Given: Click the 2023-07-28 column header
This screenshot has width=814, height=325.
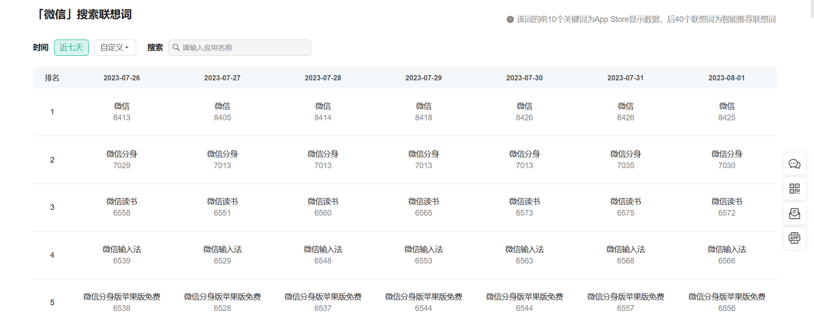Looking at the screenshot, I should tap(323, 78).
